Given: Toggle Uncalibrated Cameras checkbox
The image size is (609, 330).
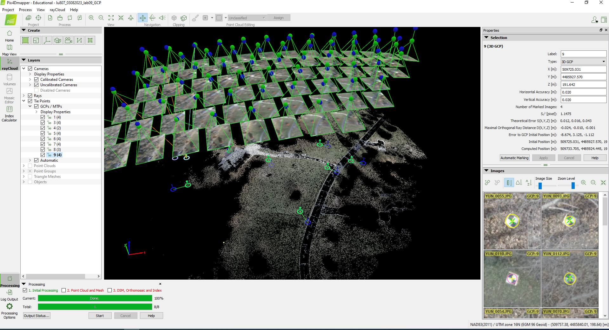Looking at the screenshot, I should click(x=36, y=85).
